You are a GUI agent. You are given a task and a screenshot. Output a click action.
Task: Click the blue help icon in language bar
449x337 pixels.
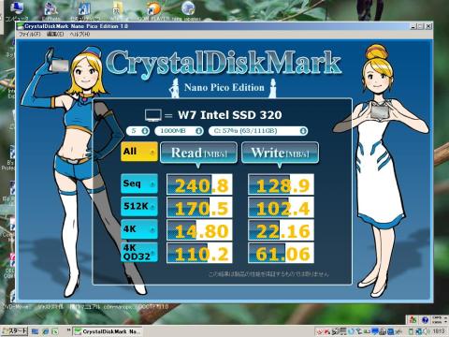(x=425, y=320)
